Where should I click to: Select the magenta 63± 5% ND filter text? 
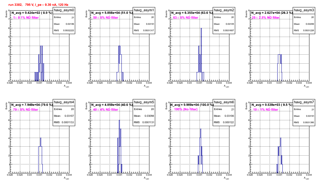pyautogui.click(x=186, y=18)
